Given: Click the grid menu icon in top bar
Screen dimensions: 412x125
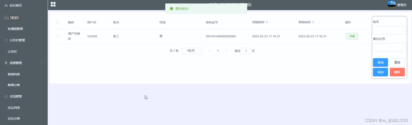Looking at the screenshot, I should pyautogui.click(x=53, y=4).
